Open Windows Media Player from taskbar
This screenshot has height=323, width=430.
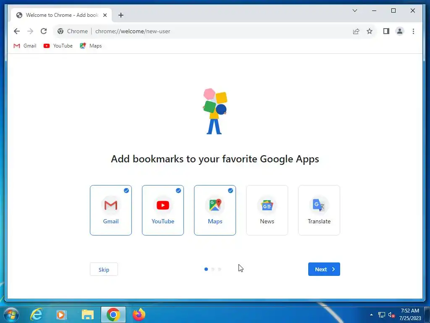click(61, 315)
